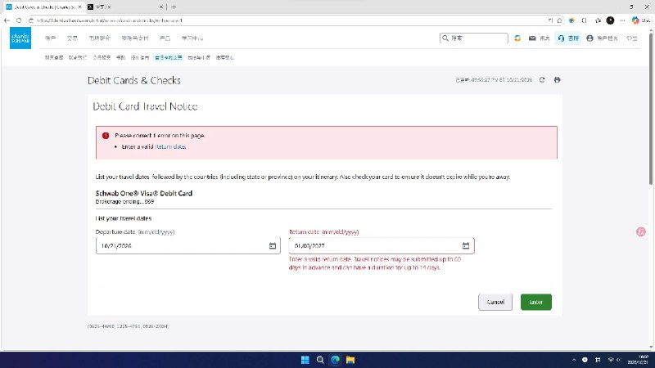The width and height of the screenshot is (655, 368).
Task: Click the 'Debit Card Travel Notice' heading
Action: tap(145, 106)
